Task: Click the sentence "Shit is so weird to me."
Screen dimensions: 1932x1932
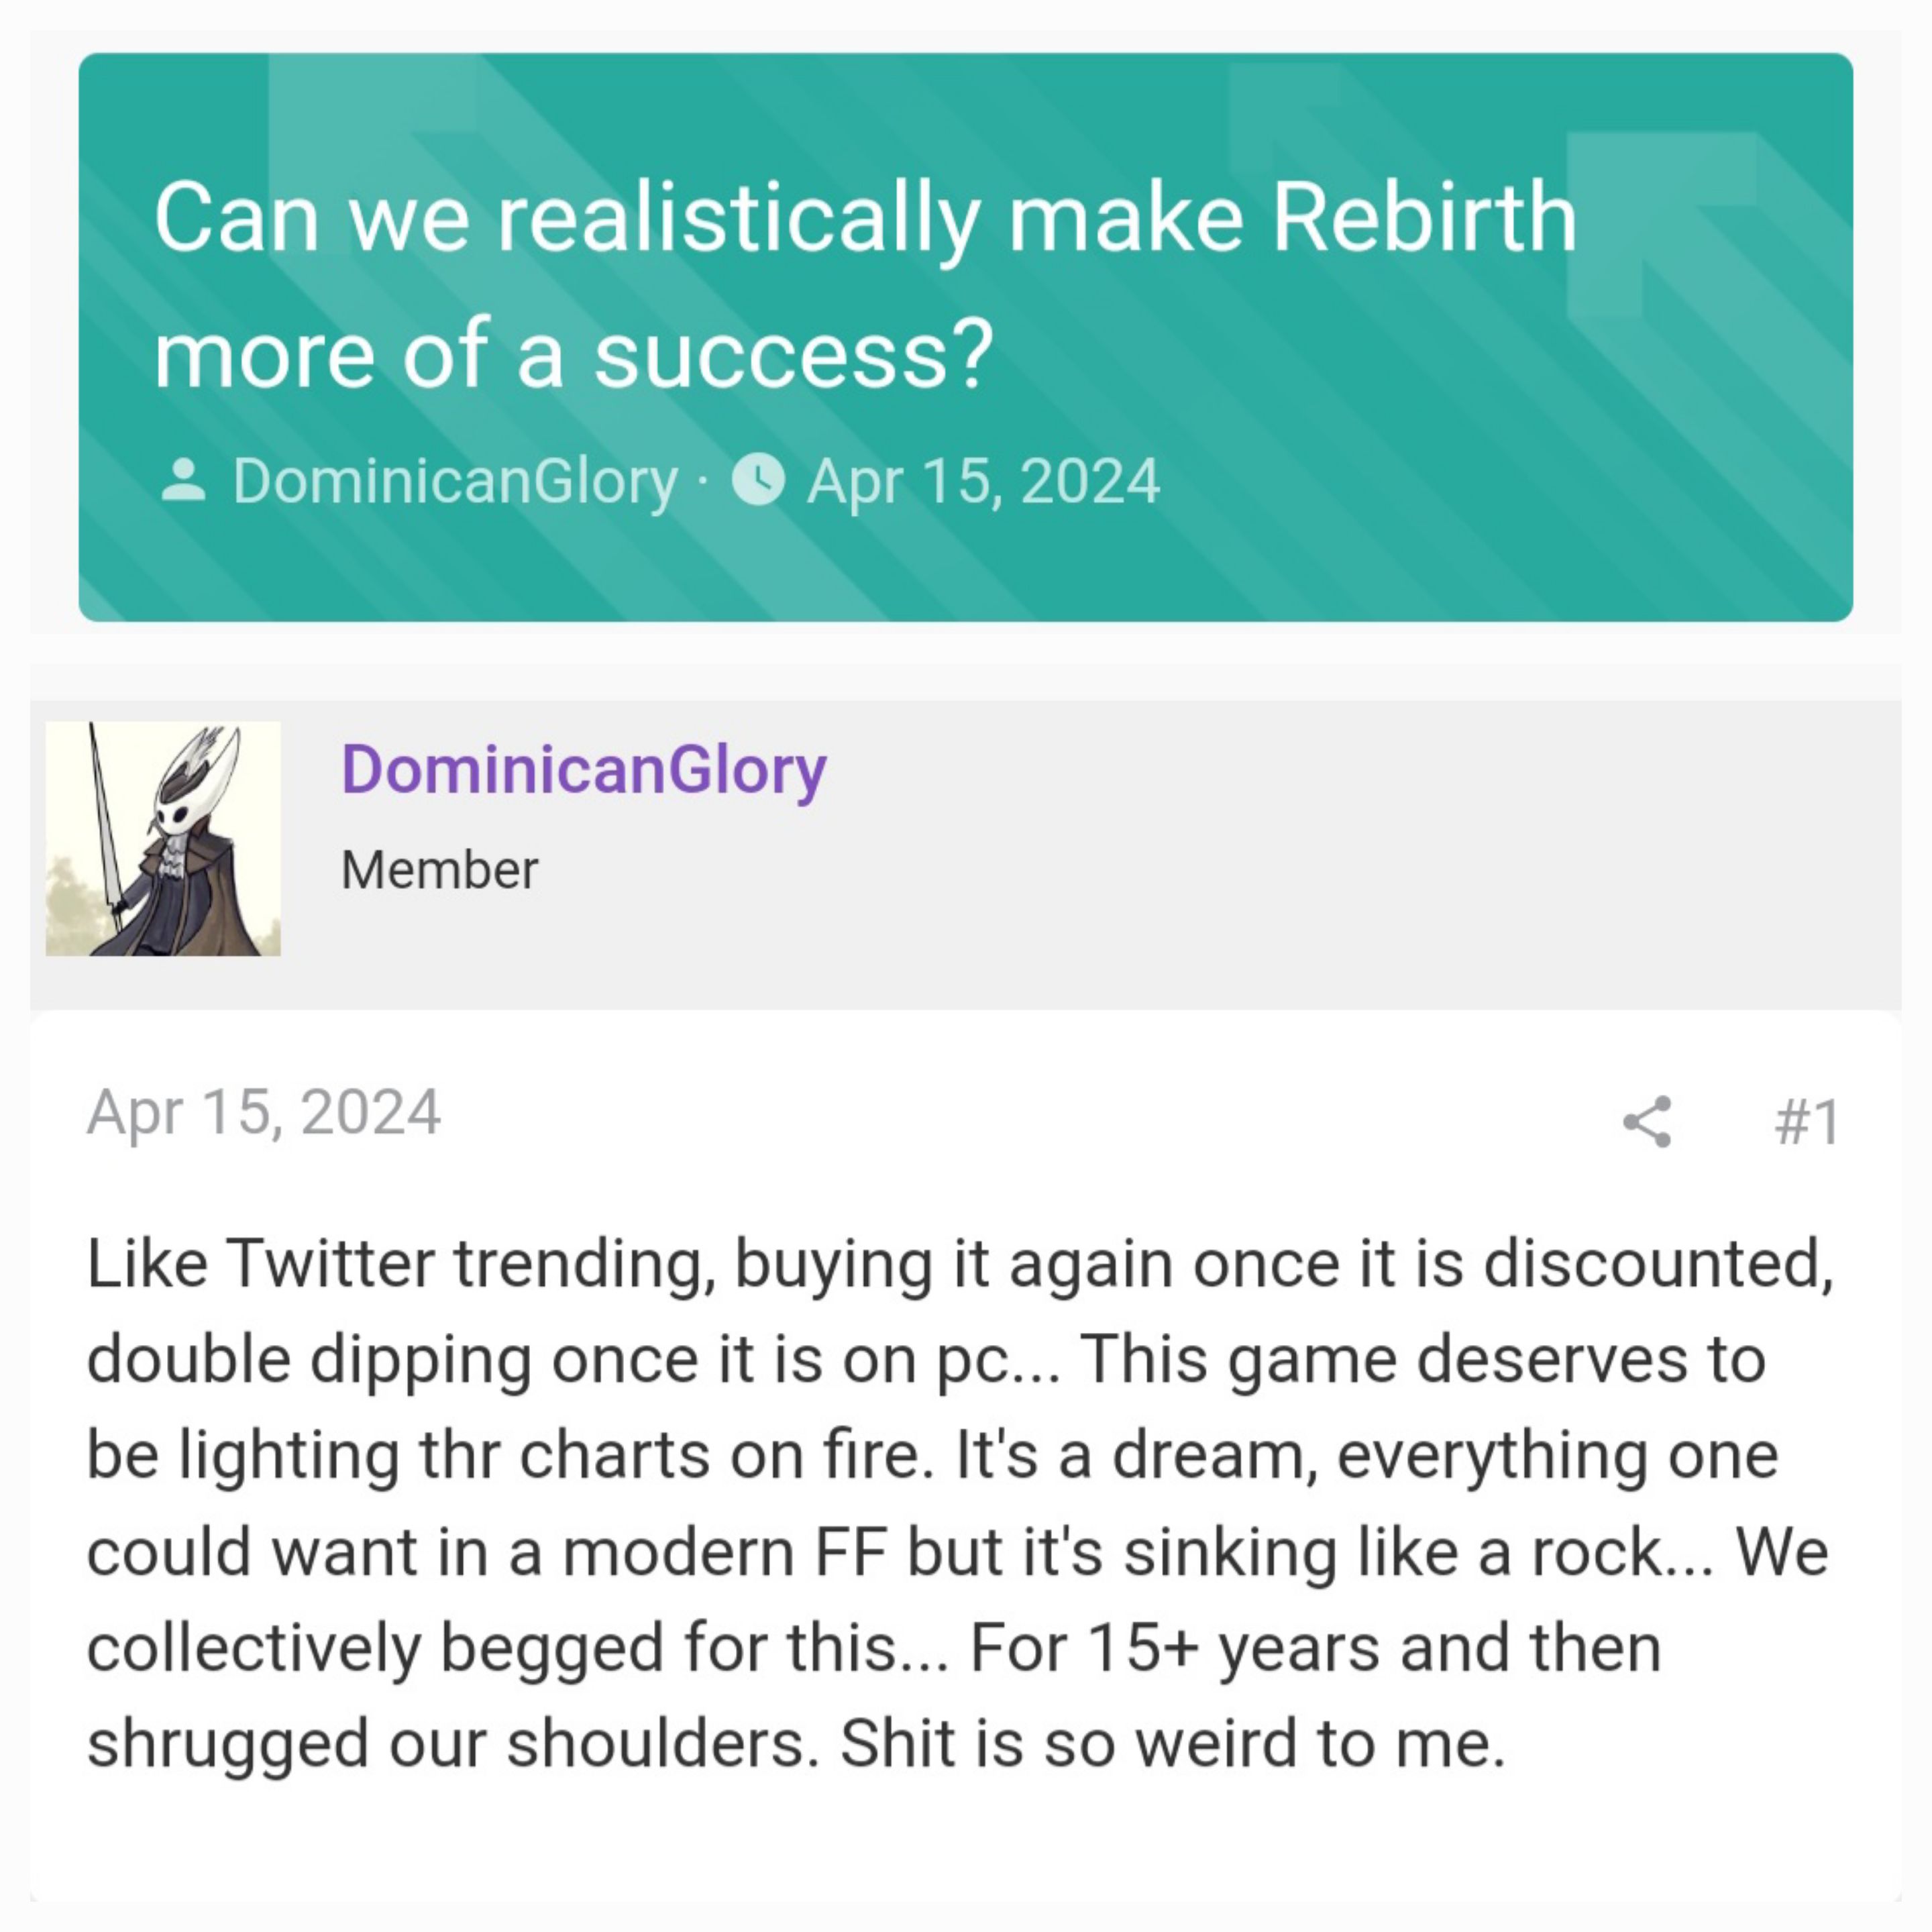Action: pos(1172,1743)
